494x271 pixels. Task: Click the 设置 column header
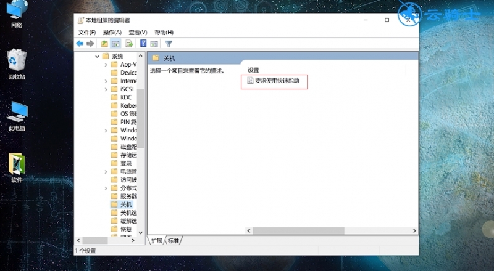(x=253, y=70)
